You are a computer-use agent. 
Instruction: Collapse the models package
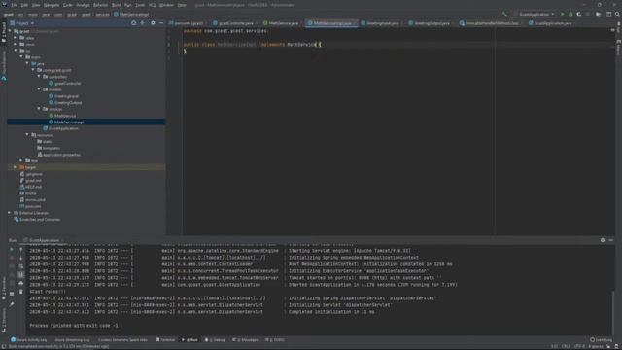pyautogui.click(x=39, y=89)
